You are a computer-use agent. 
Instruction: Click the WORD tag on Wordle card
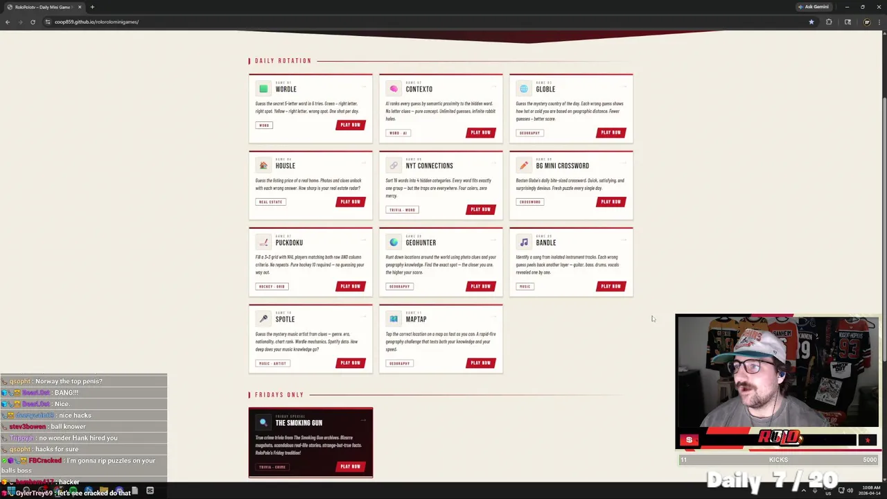[264, 125]
